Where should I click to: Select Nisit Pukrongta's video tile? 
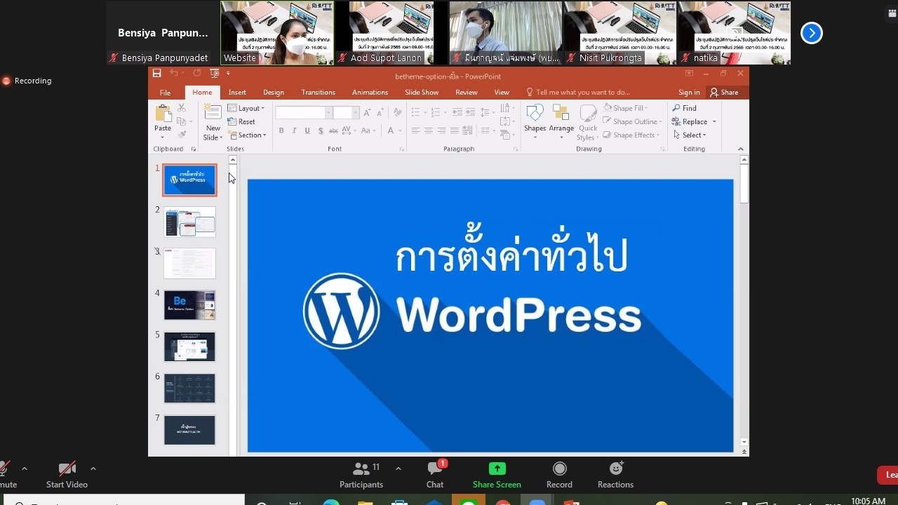[620, 33]
